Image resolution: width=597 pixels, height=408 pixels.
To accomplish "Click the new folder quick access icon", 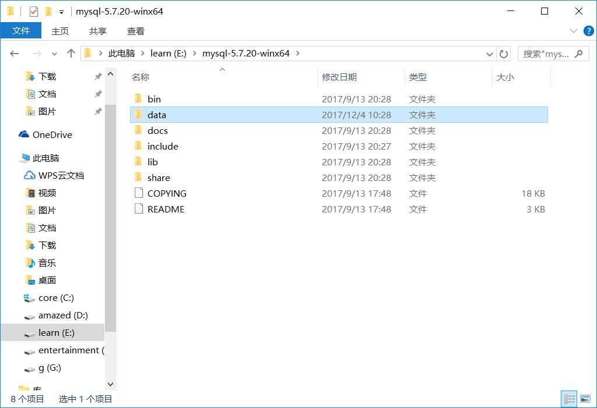I will 48,12.
